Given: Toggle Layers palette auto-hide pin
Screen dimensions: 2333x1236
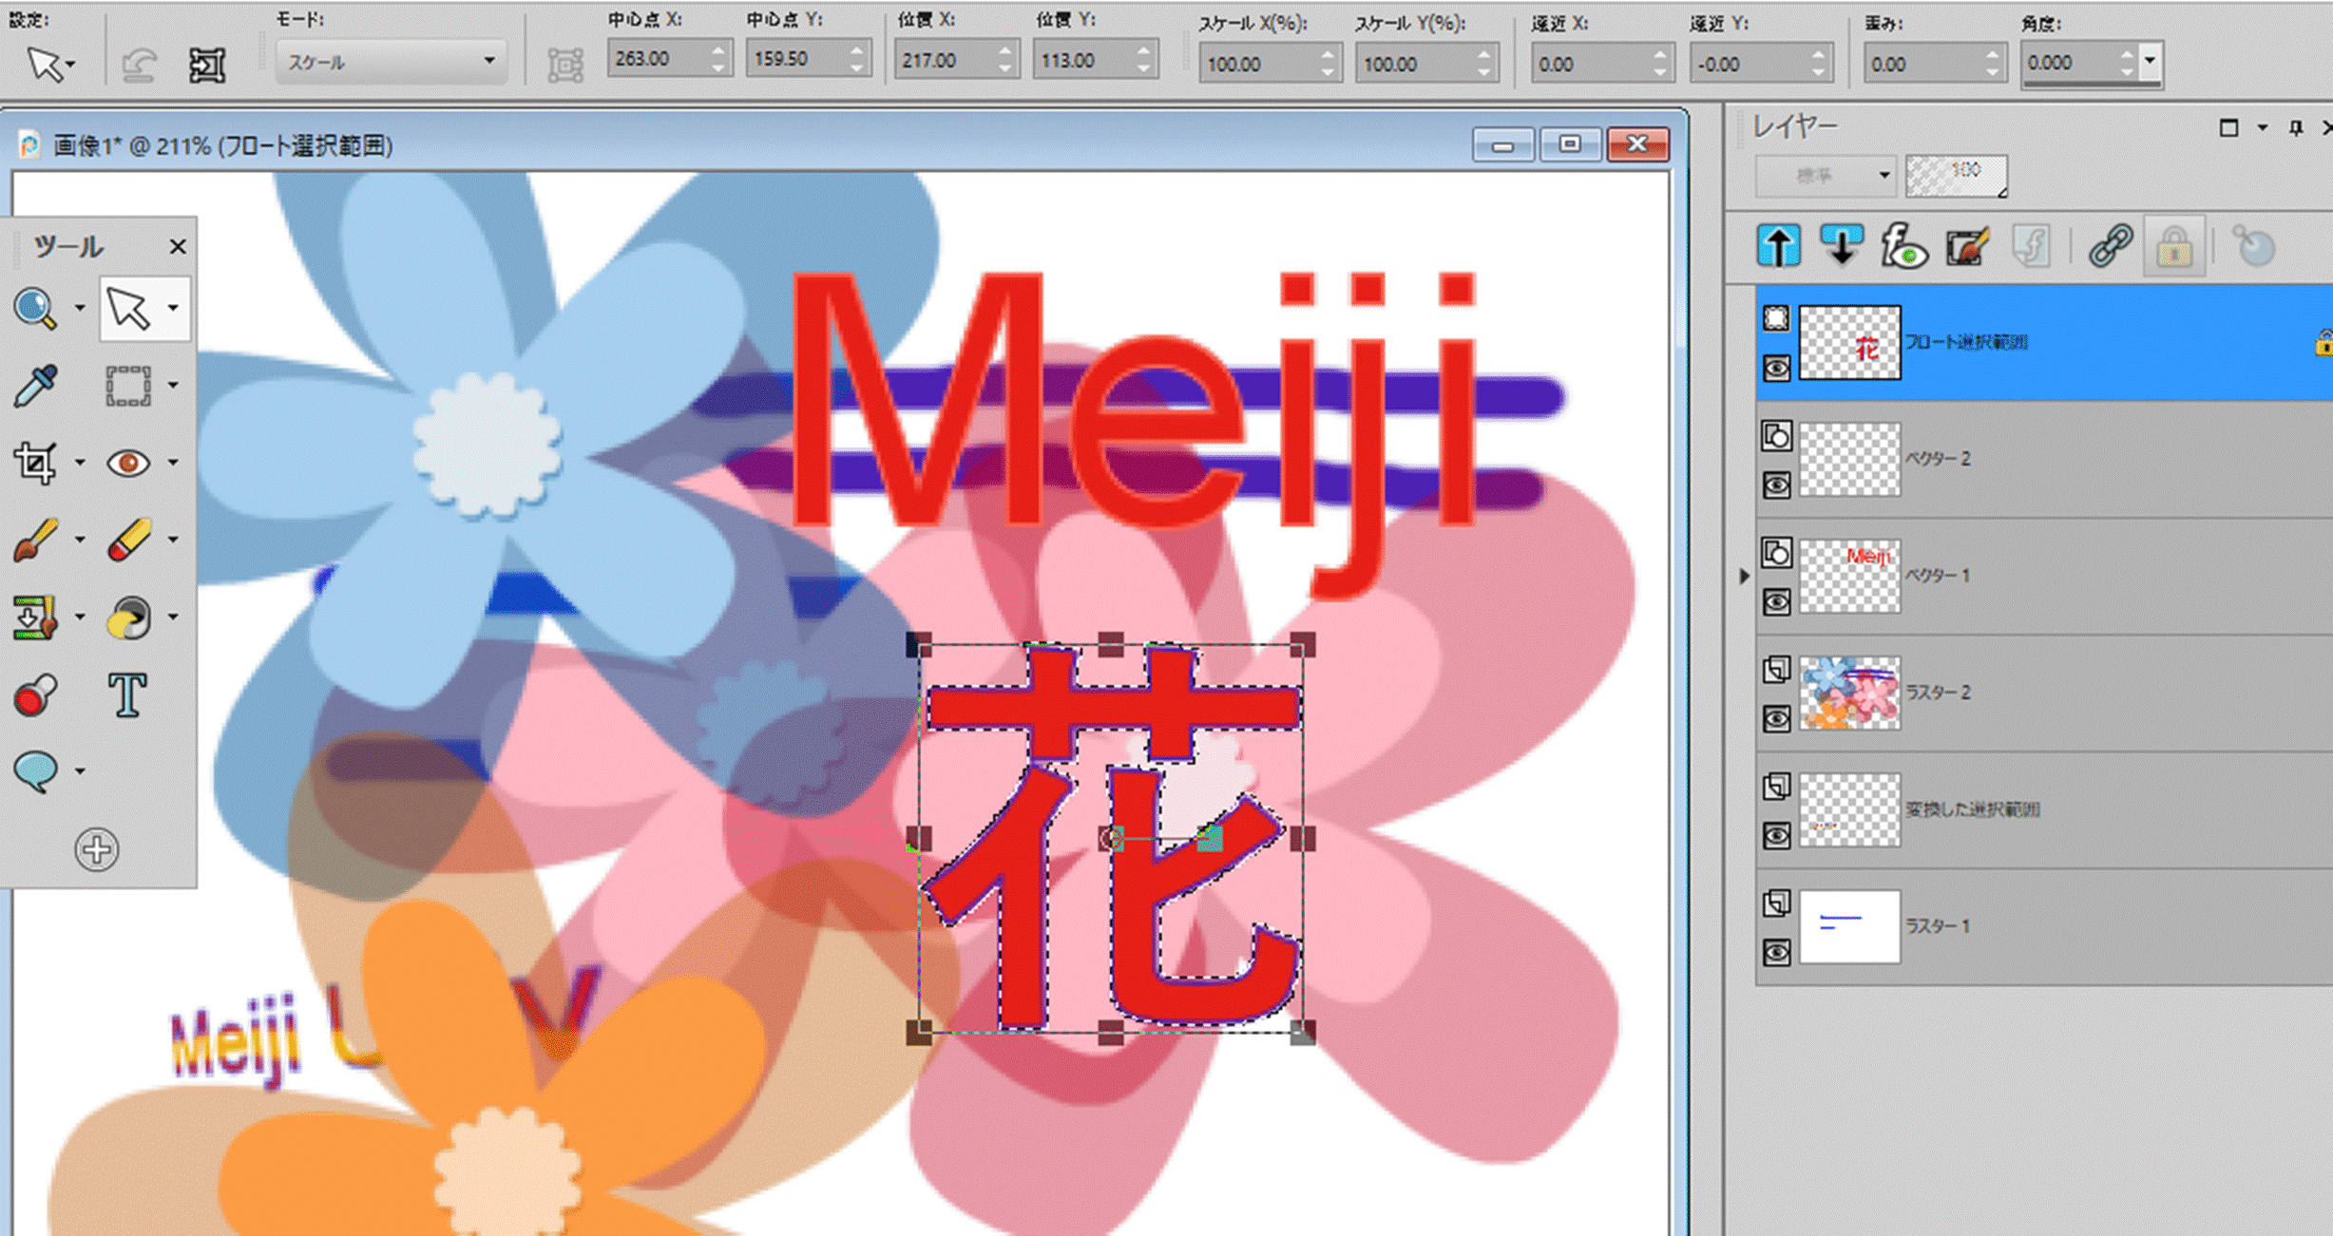Looking at the screenshot, I should (2296, 127).
